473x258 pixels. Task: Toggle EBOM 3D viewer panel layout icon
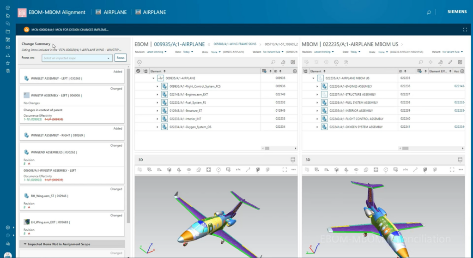(292, 160)
